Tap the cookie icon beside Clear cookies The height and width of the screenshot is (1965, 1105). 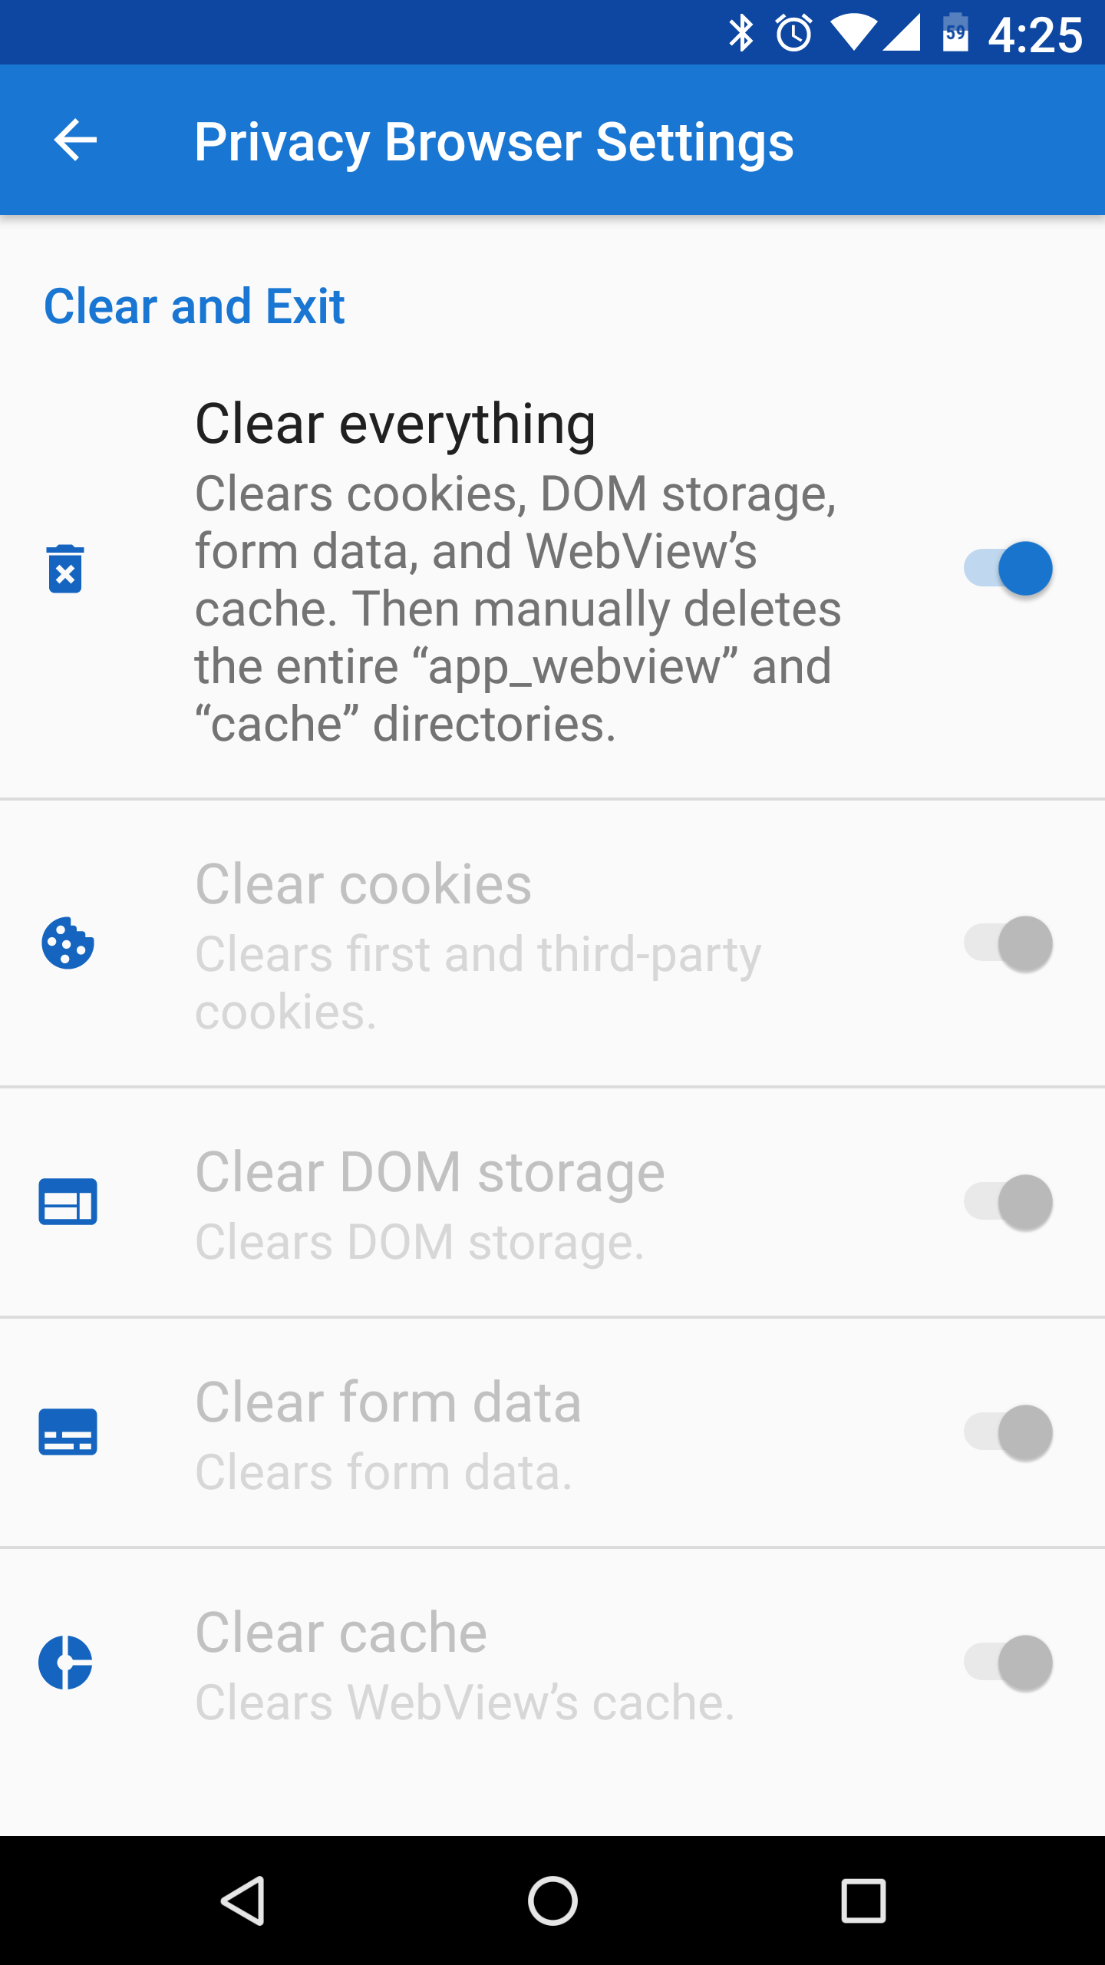68,943
